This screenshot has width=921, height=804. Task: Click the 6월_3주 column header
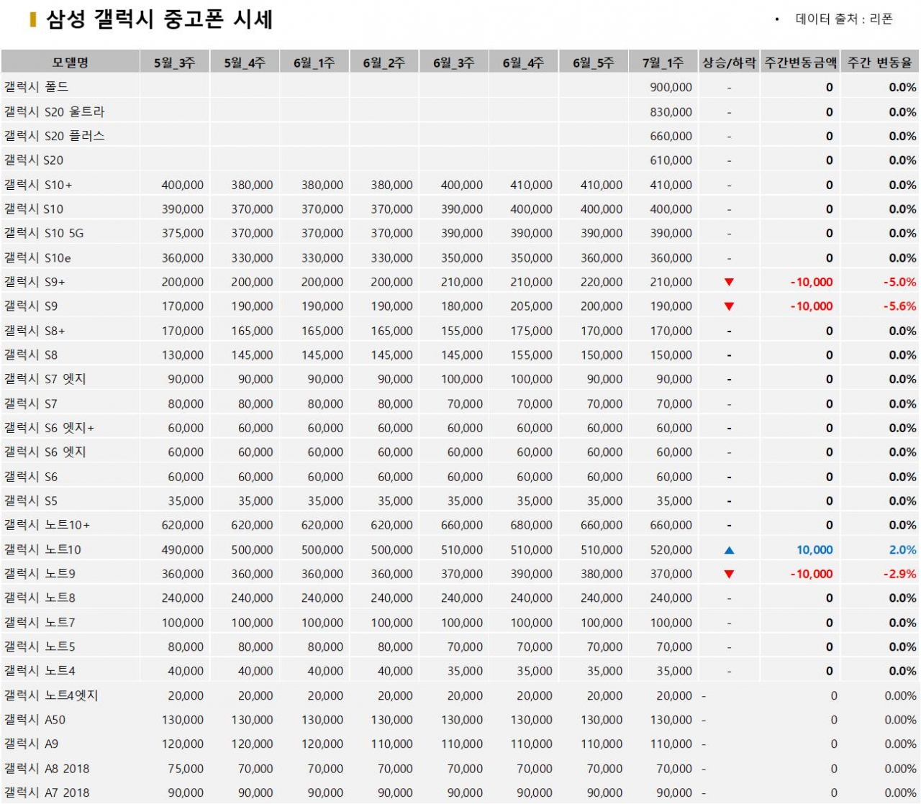(x=454, y=63)
